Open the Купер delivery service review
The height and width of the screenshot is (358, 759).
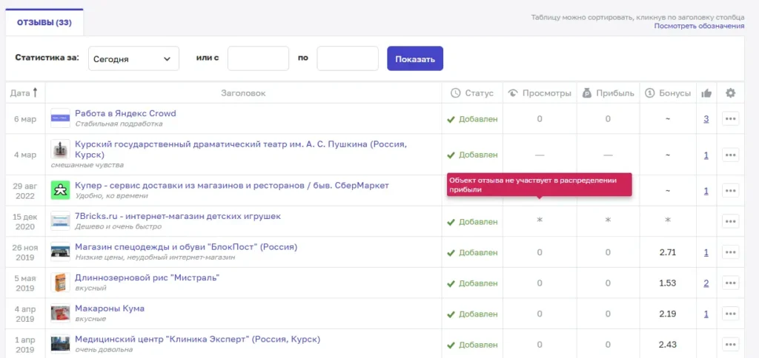pyautogui.click(x=232, y=186)
